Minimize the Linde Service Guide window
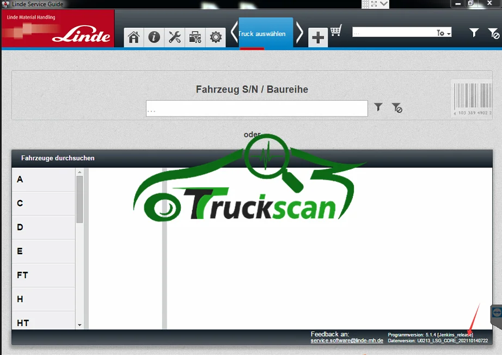Image resolution: width=502 pixels, height=355 pixels. pyautogui.click(x=458, y=3)
